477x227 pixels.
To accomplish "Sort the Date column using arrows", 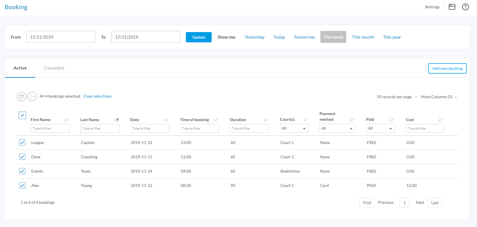I will click(x=166, y=120).
